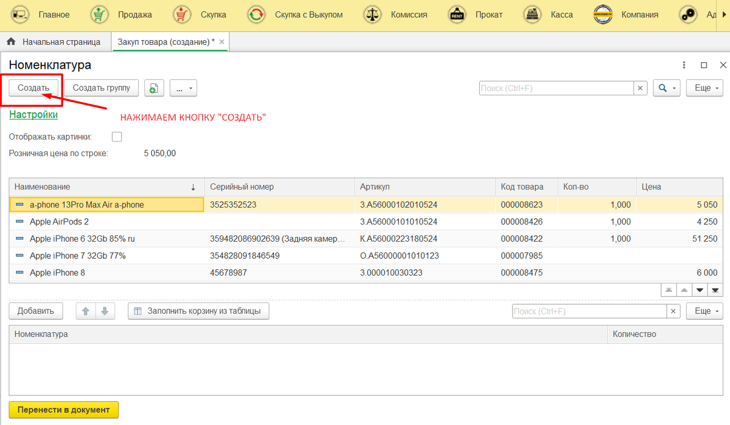Click product code 000007985 cell
Viewport: 730px width, 425px height.
coord(526,256)
